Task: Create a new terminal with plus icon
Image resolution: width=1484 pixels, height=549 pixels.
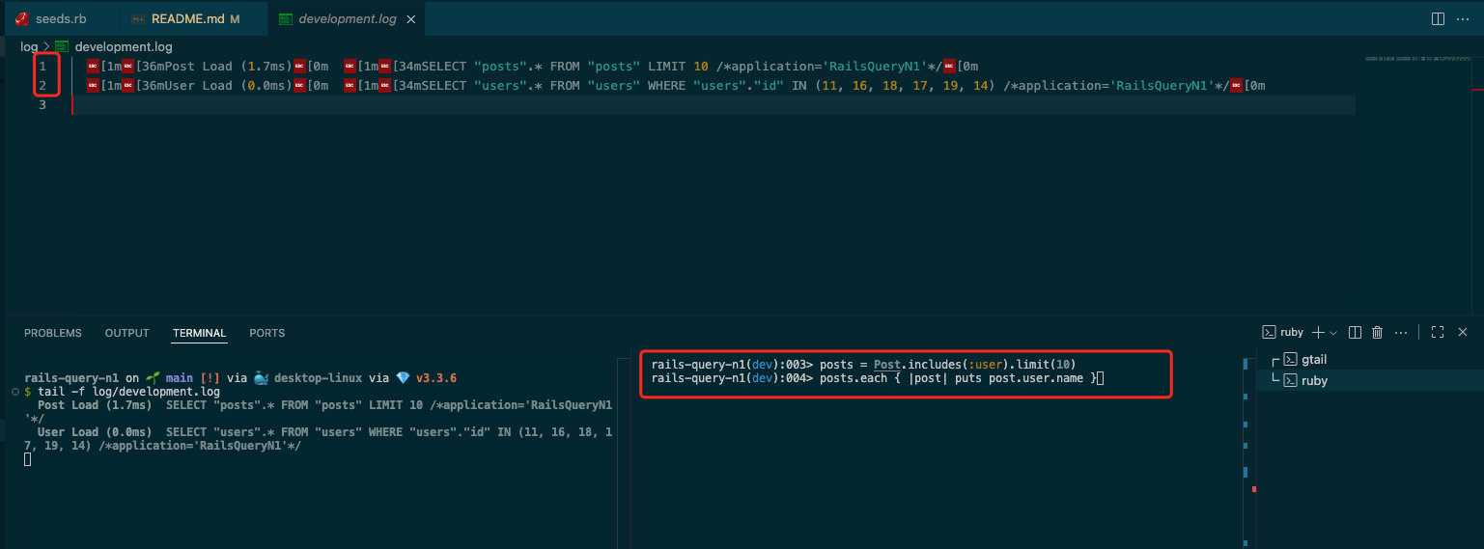Action: tap(1319, 332)
